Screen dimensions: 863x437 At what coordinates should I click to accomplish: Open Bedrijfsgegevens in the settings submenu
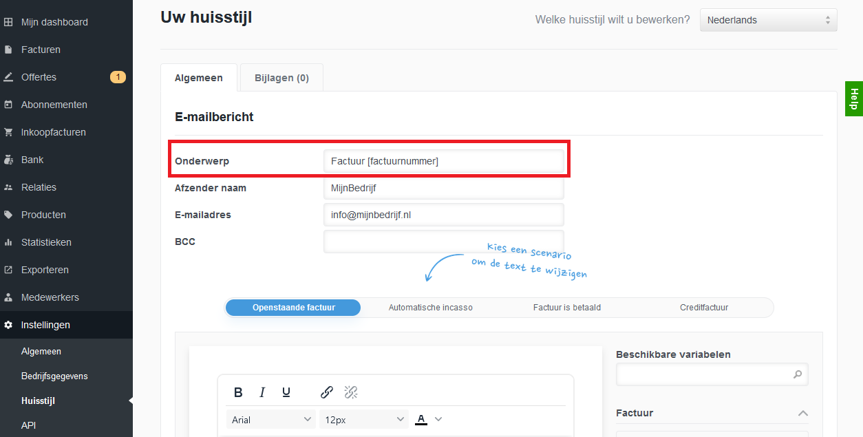point(54,376)
